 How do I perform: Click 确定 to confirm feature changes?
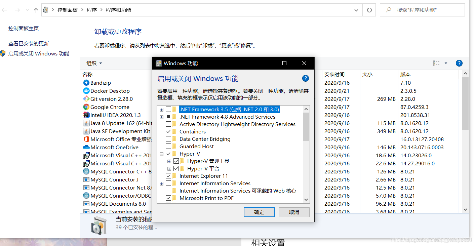click(x=259, y=212)
